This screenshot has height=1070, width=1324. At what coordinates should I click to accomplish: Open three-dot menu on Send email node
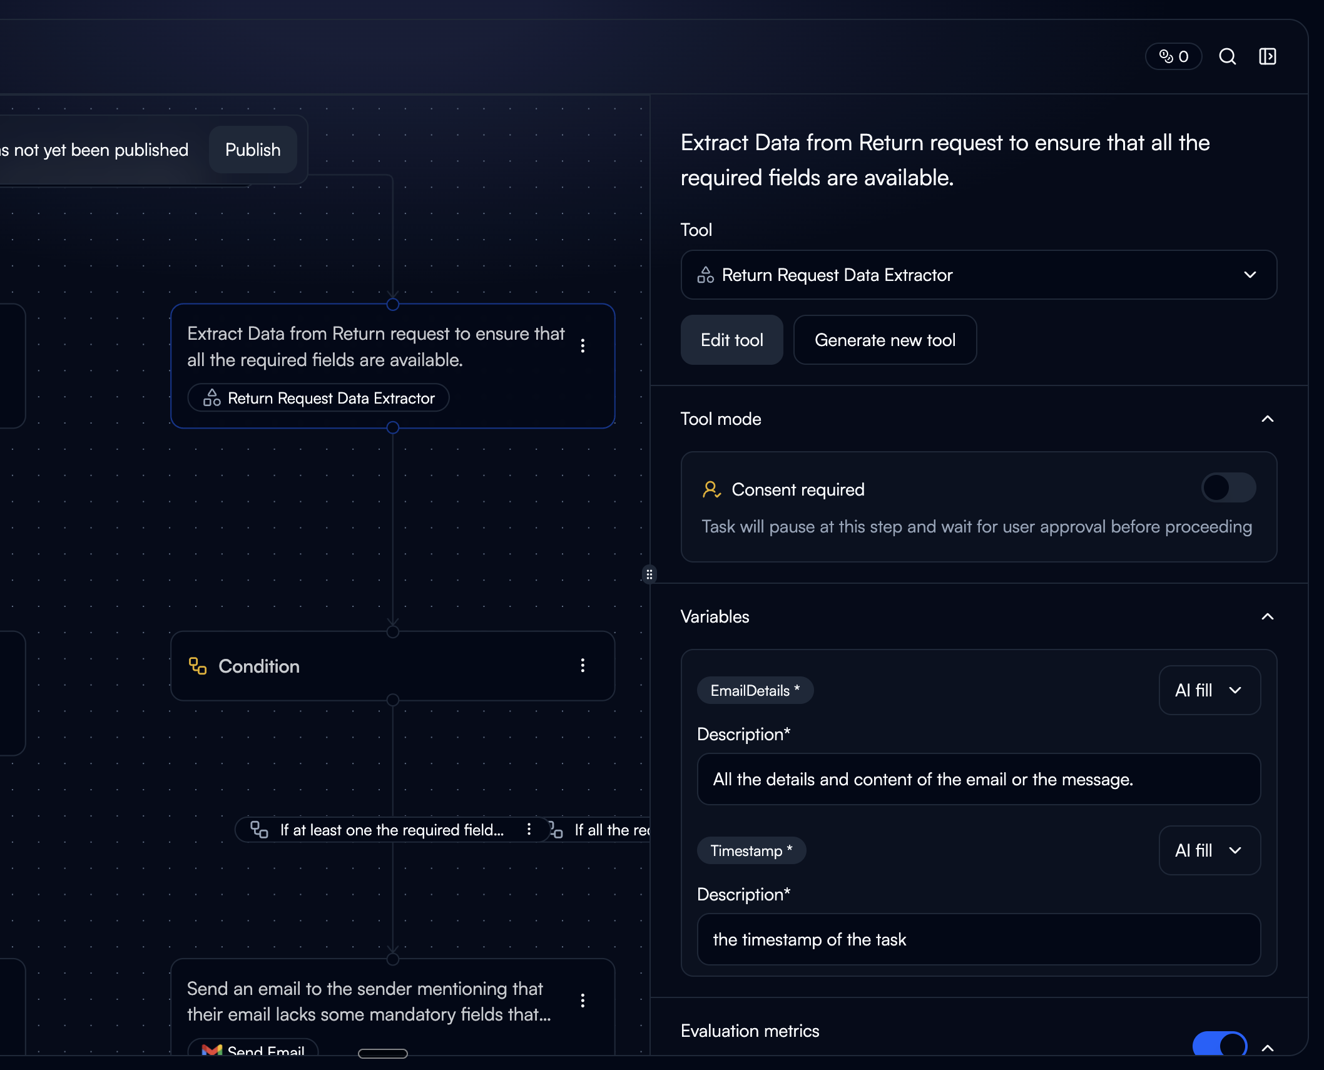coord(583,1001)
